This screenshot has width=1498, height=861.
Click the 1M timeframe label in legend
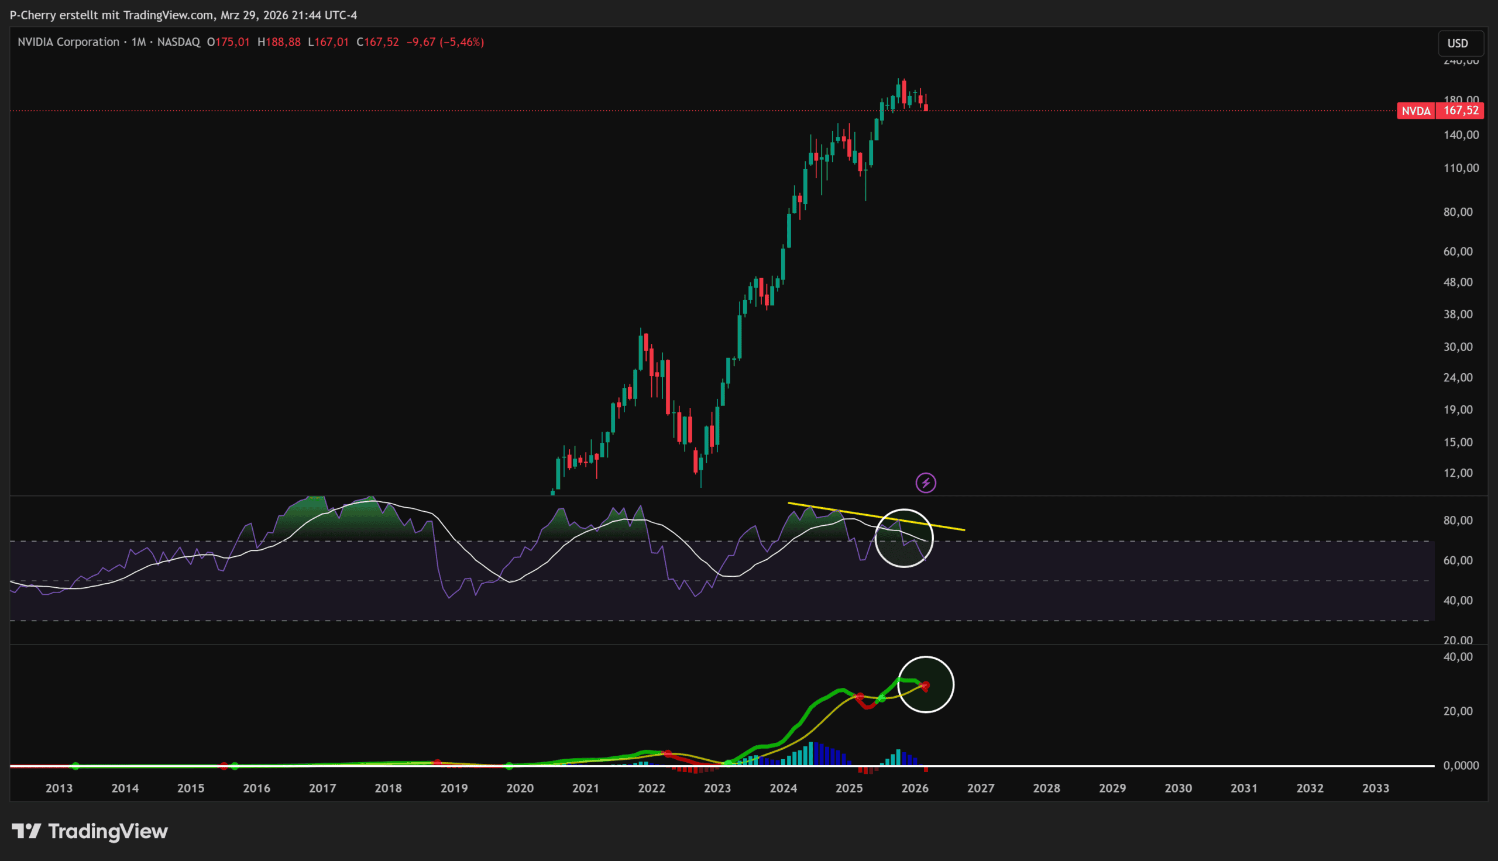[138, 42]
